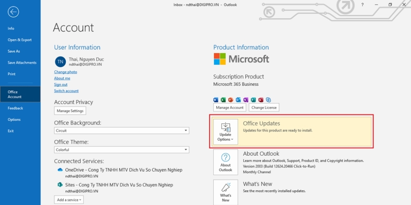Open the Print page
411x205 pixels.
point(12,74)
